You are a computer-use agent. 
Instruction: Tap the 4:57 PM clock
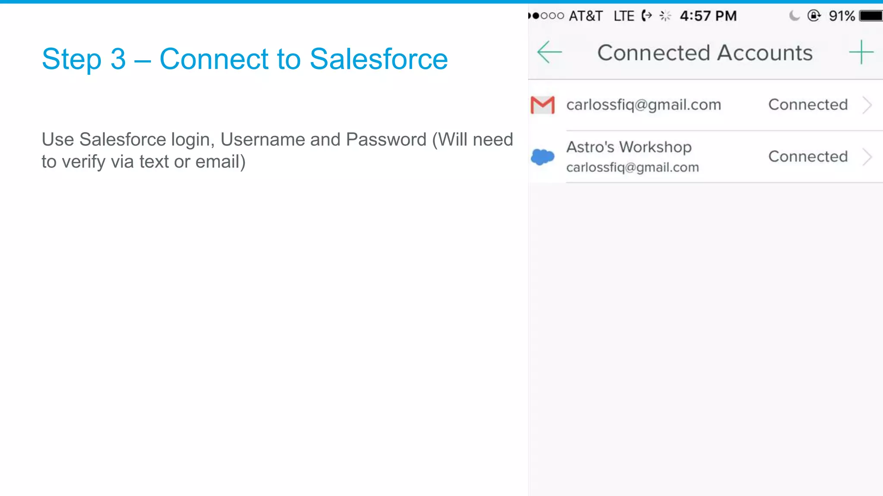pyautogui.click(x=708, y=16)
